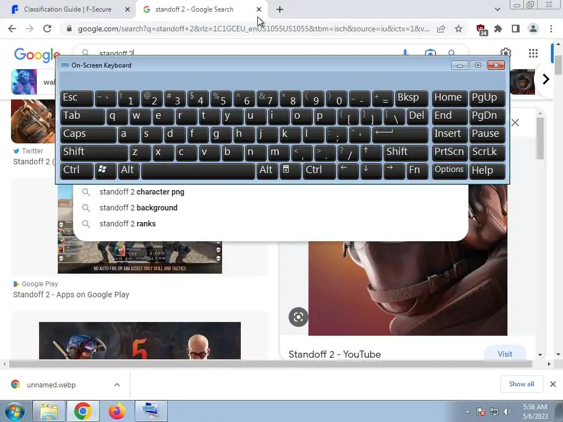Image resolution: width=563 pixels, height=422 pixels.
Task: Click the Bksp key on the keyboard
Action: (411, 98)
